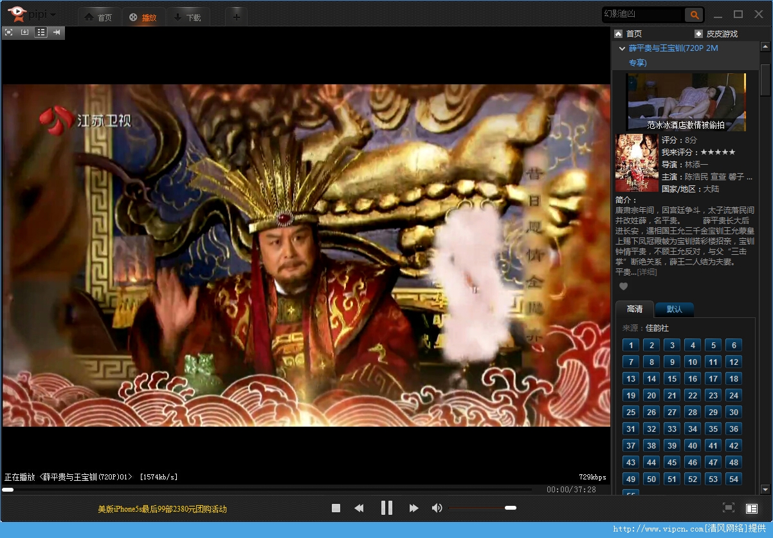Click the fast forward button

point(414,508)
